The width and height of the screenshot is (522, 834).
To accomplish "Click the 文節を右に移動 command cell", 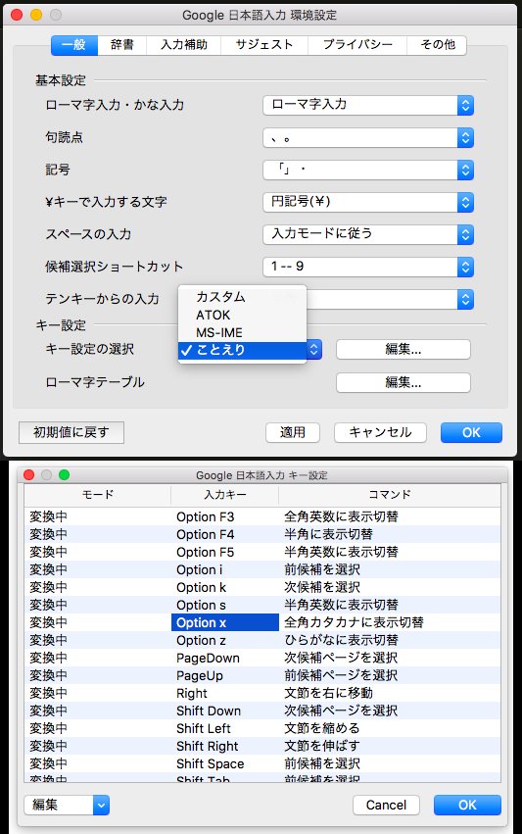I will click(390, 693).
